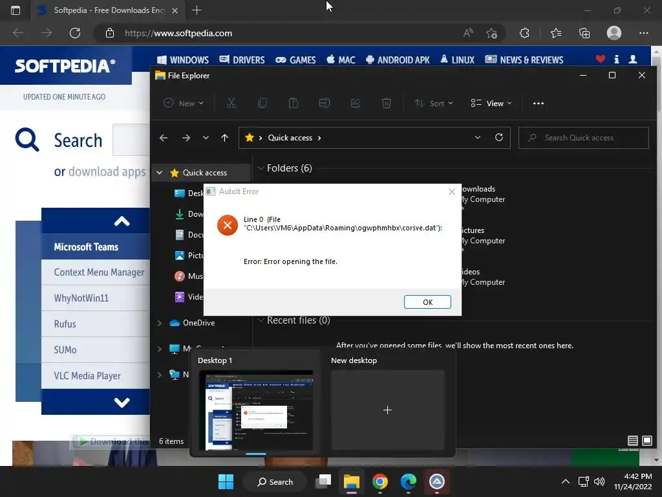
Task: Select Quick access in navigation pane
Action: pos(205,172)
